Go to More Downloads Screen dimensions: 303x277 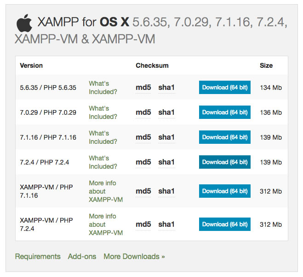coord(134,256)
